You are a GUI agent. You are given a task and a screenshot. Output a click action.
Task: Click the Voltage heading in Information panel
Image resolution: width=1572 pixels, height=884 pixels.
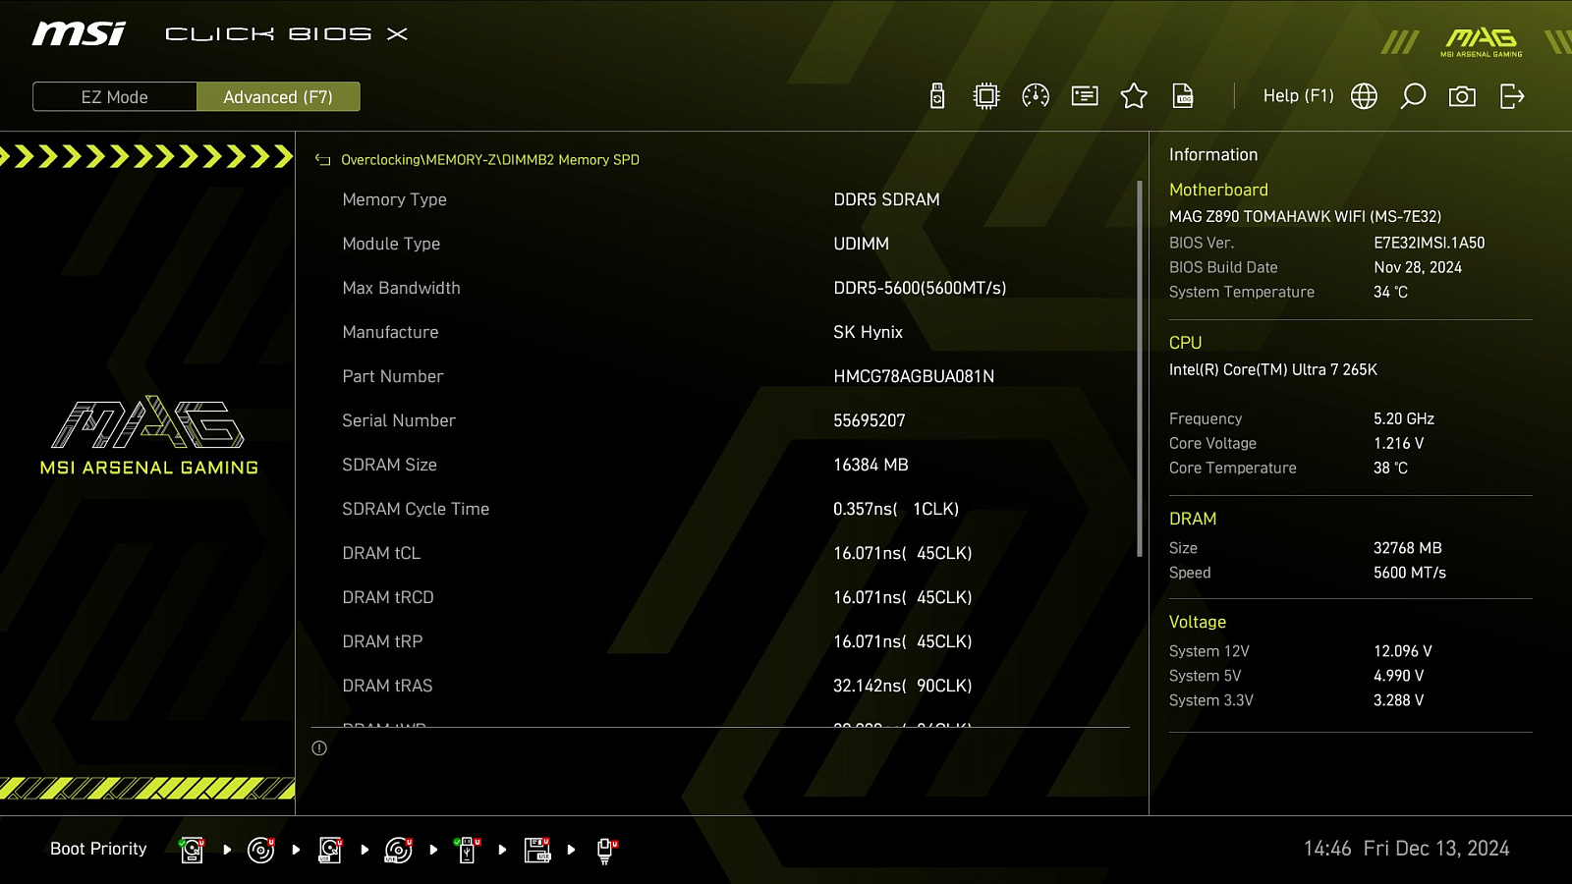(x=1198, y=622)
